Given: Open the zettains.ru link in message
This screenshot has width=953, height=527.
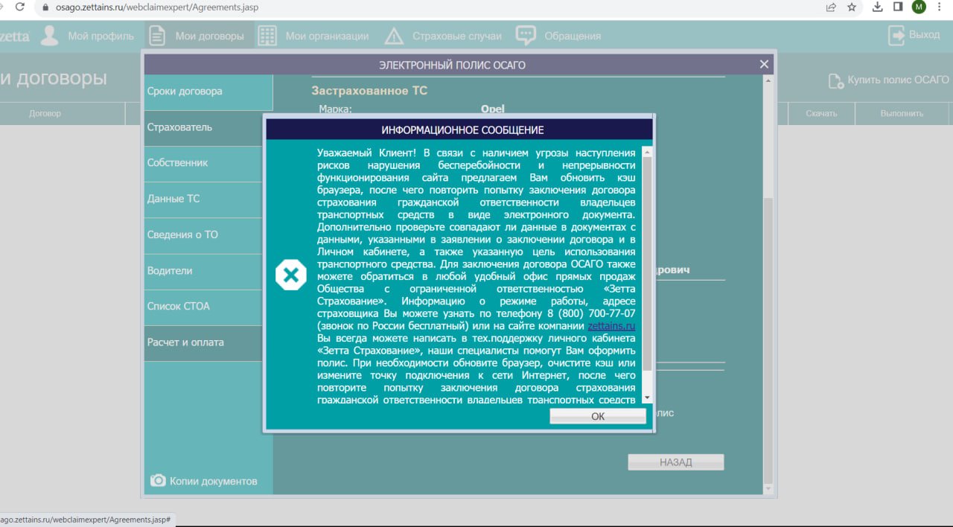Looking at the screenshot, I should pos(611,326).
